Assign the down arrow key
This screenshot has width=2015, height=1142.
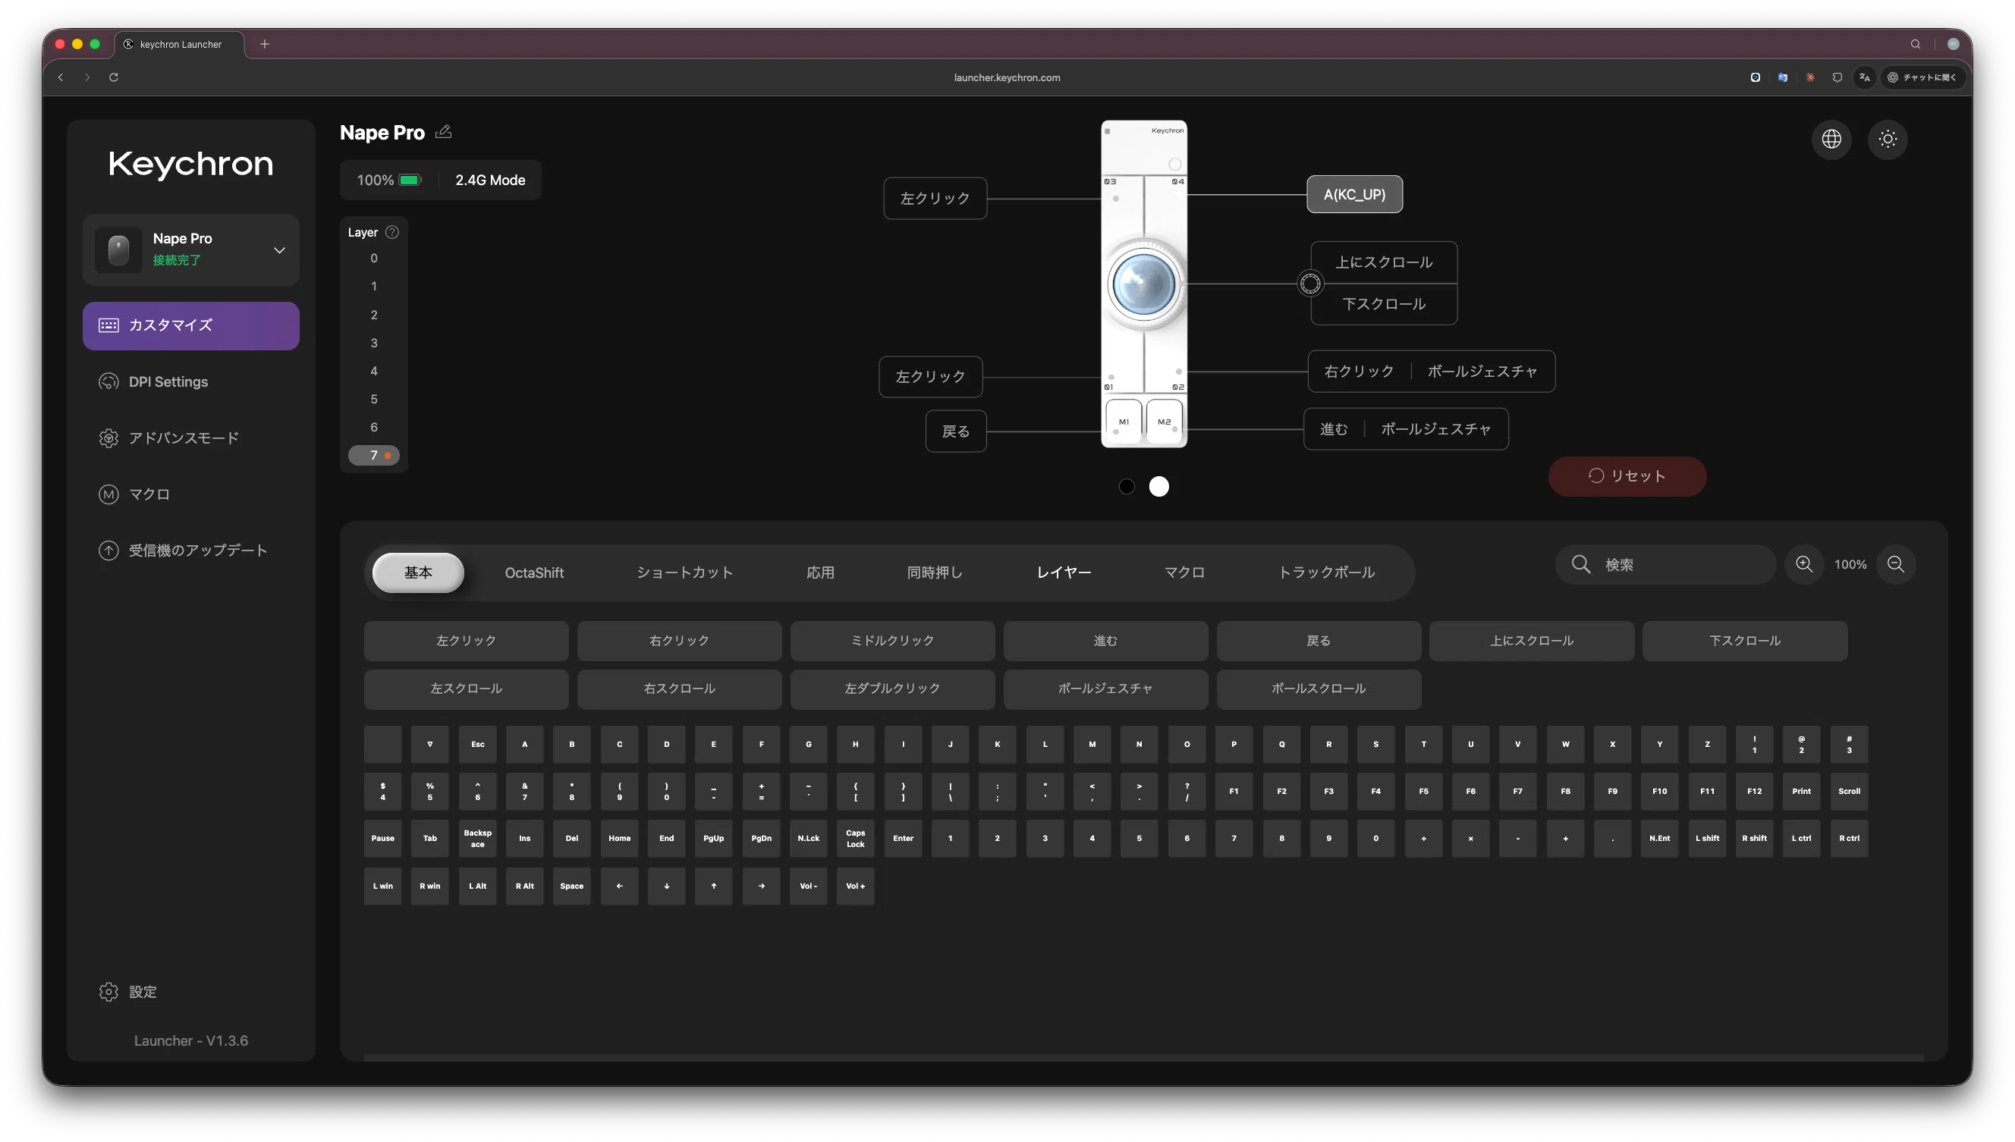[x=666, y=886]
